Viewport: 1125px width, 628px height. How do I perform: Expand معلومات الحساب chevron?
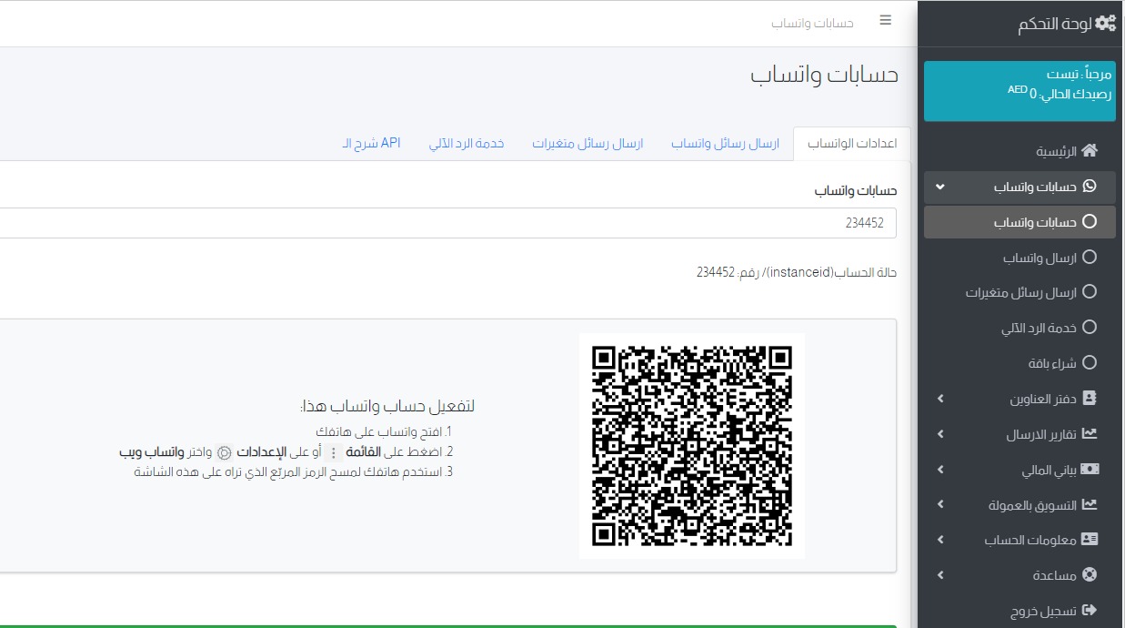(940, 540)
